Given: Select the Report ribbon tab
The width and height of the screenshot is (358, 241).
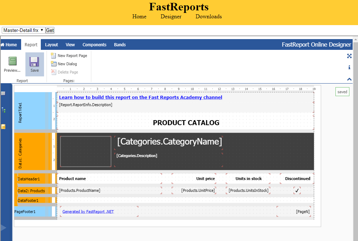Looking at the screenshot, I should click(31, 44).
